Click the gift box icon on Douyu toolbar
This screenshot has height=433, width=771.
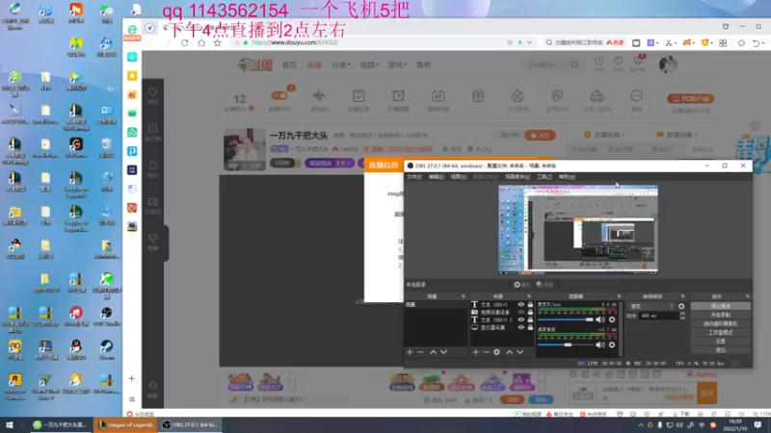(478, 96)
